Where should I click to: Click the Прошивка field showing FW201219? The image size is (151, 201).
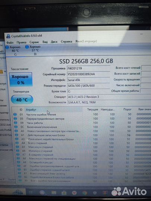[x=88, y=68]
